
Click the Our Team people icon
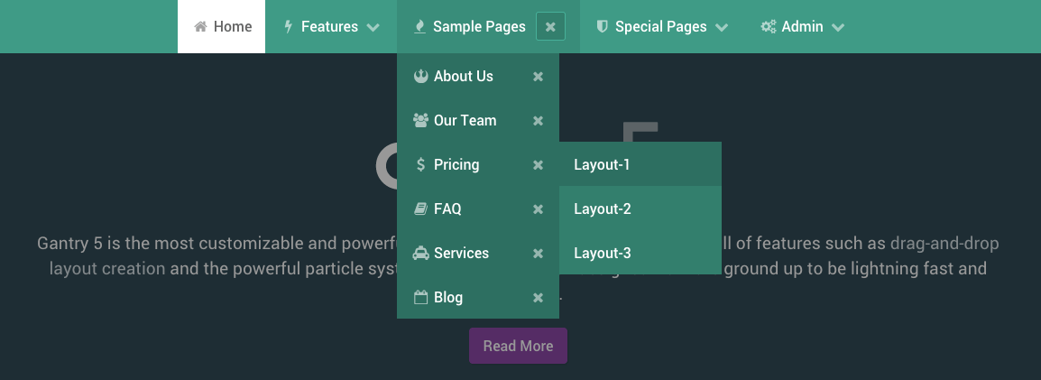pos(420,121)
